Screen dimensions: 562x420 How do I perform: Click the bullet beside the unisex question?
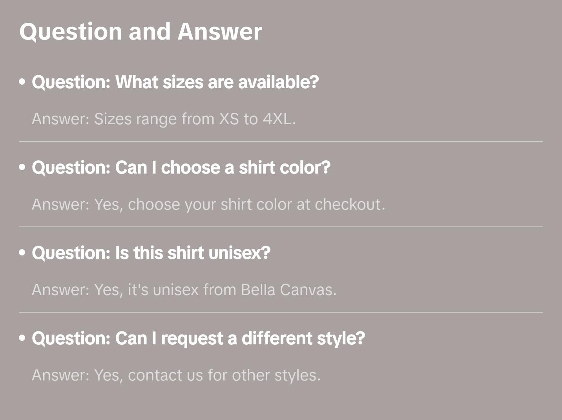[22, 253]
